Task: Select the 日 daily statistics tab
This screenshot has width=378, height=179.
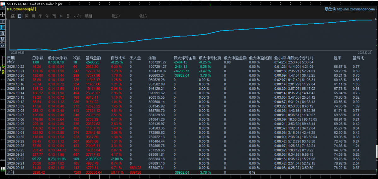Action: (x=20, y=16)
